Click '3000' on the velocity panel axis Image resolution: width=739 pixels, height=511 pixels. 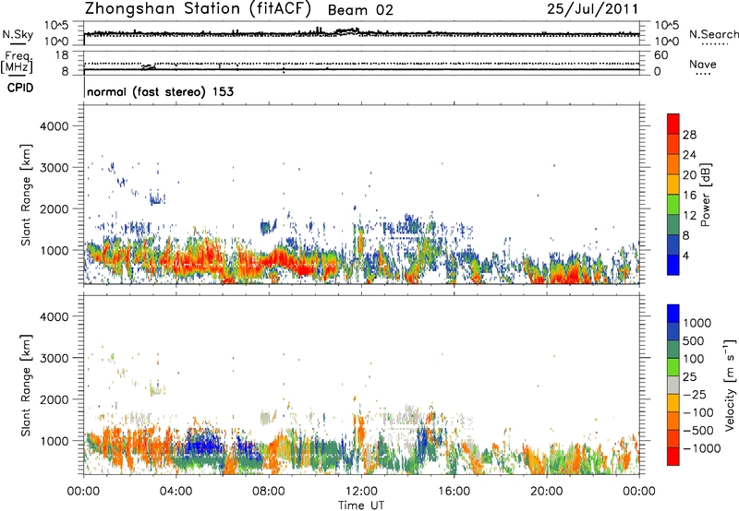pyautogui.click(x=54, y=358)
